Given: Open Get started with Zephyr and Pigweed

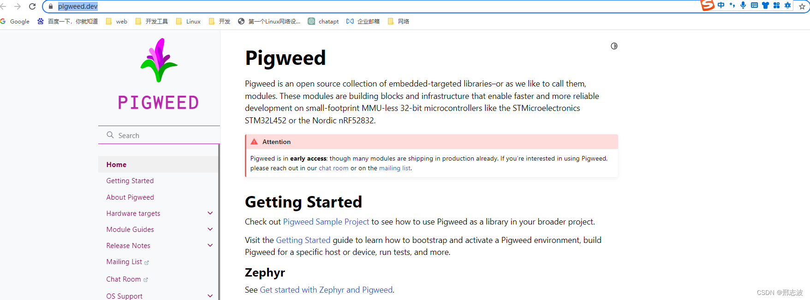Looking at the screenshot, I should [327, 290].
